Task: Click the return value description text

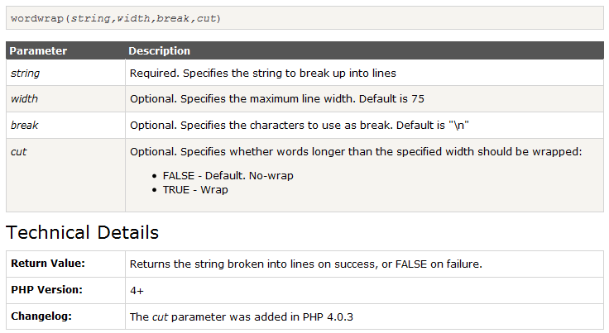Action: pyautogui.click(x=305, y=264)
